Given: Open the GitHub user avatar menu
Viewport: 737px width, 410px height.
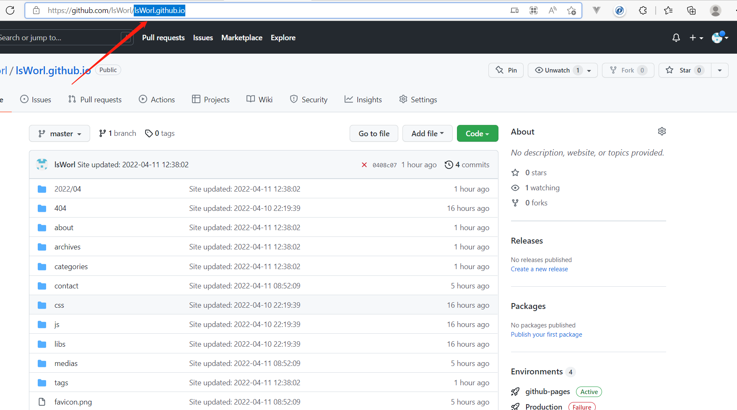Looking at the screenshot, I should (x=720, y=38).
